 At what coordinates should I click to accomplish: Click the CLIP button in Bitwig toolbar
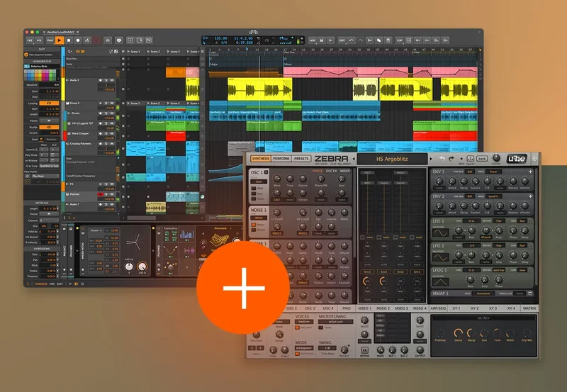pos(399,40)
